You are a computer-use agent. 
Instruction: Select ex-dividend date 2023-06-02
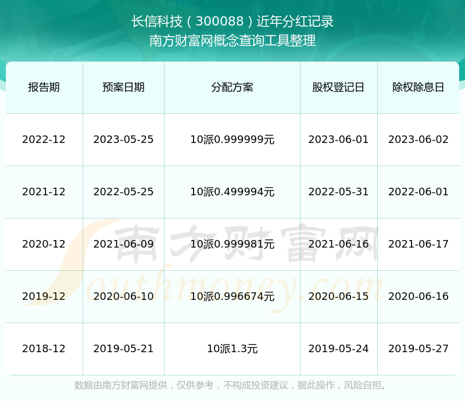pyautogui.click(x=418, y=139)
